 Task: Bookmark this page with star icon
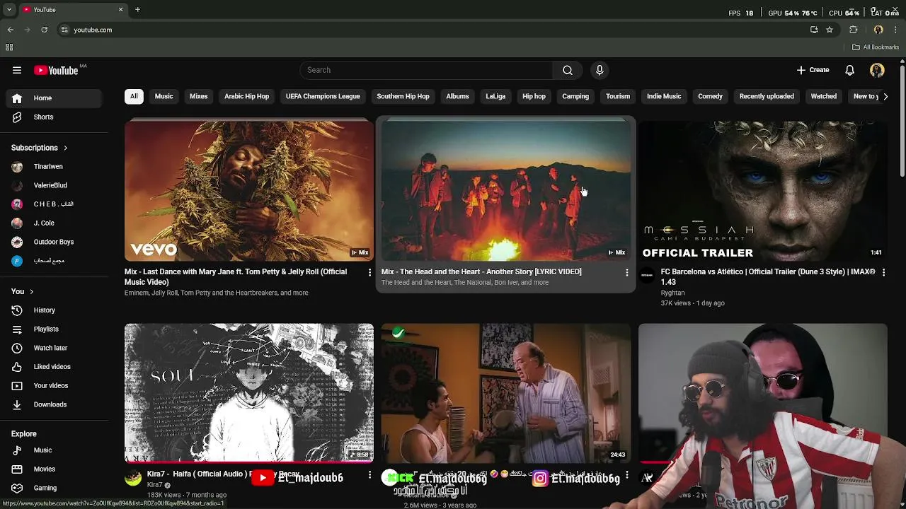tap(830, 30)
